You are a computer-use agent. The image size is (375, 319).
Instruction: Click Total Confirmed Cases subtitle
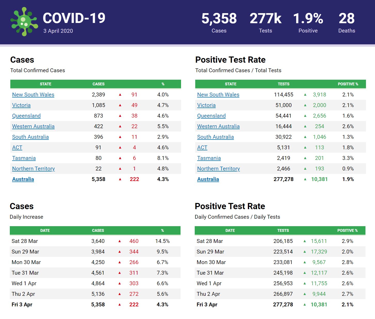38,70
